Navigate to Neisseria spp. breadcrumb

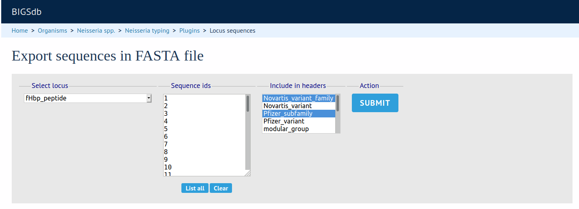tap(96, 31)
